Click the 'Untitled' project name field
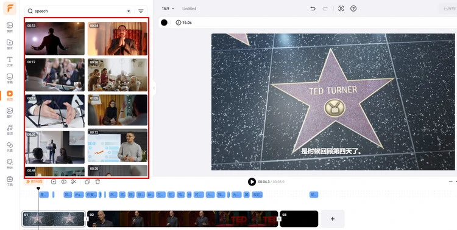 [189, 9]
